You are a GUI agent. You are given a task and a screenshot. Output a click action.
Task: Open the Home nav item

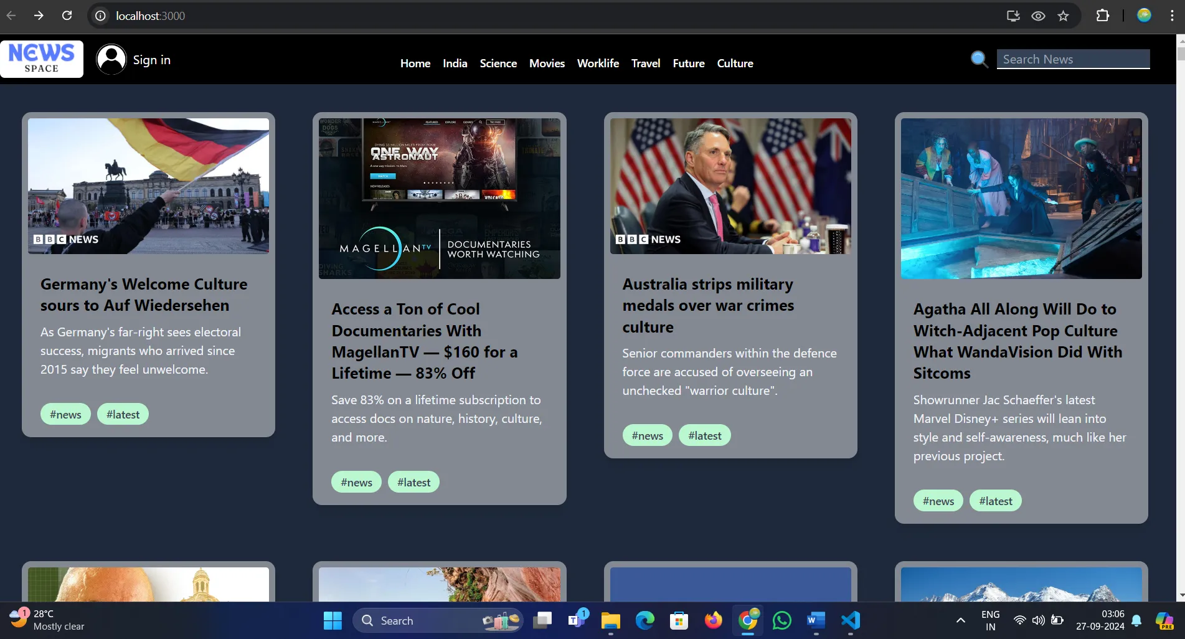(415, 64)
